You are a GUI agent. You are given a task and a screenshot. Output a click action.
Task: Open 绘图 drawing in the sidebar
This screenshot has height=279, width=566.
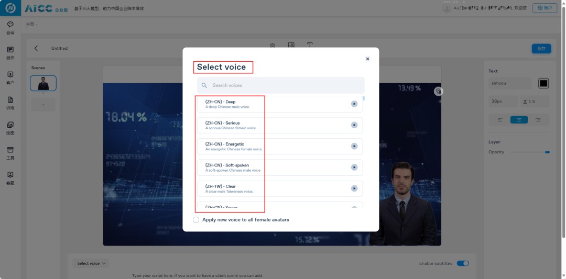pos(10,128)
